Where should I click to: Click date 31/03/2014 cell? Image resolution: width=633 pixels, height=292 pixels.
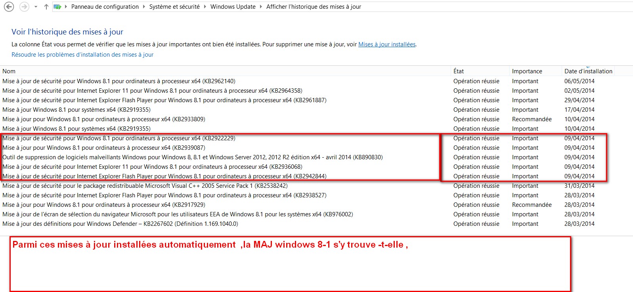579,186
